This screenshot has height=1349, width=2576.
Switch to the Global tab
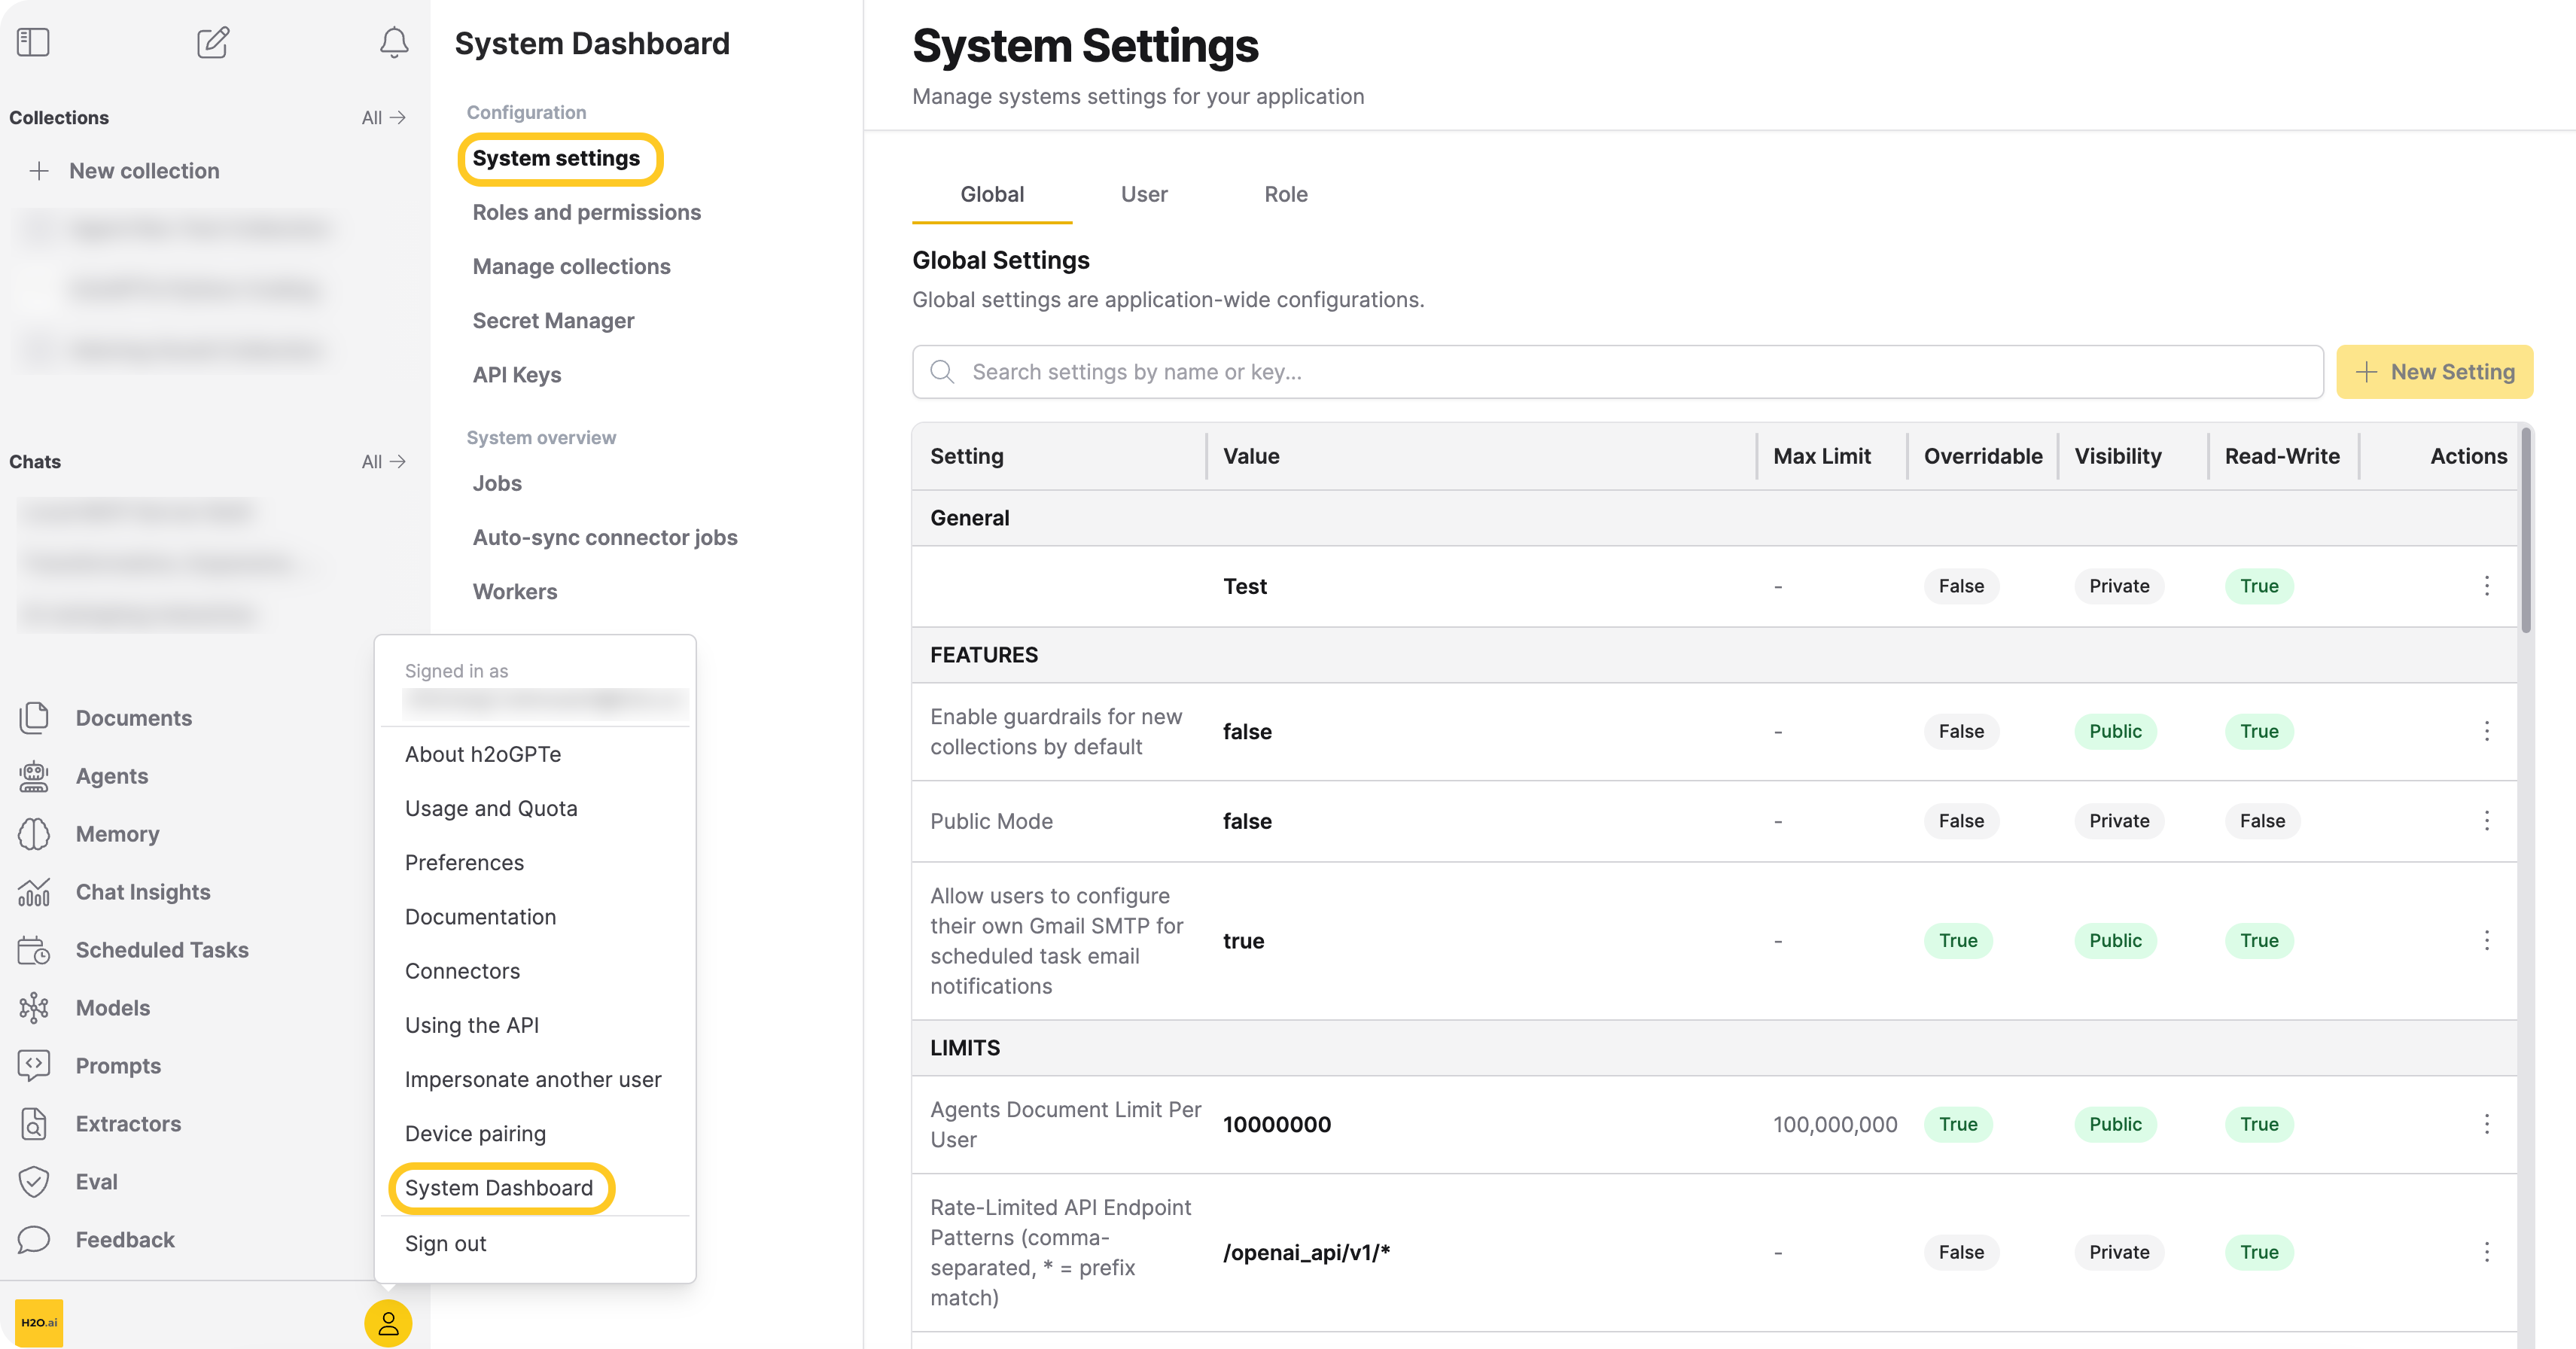(992, 194)
